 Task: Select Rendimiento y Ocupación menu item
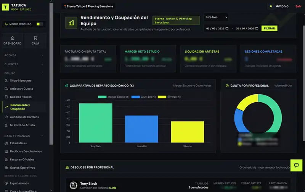[24, 107]
